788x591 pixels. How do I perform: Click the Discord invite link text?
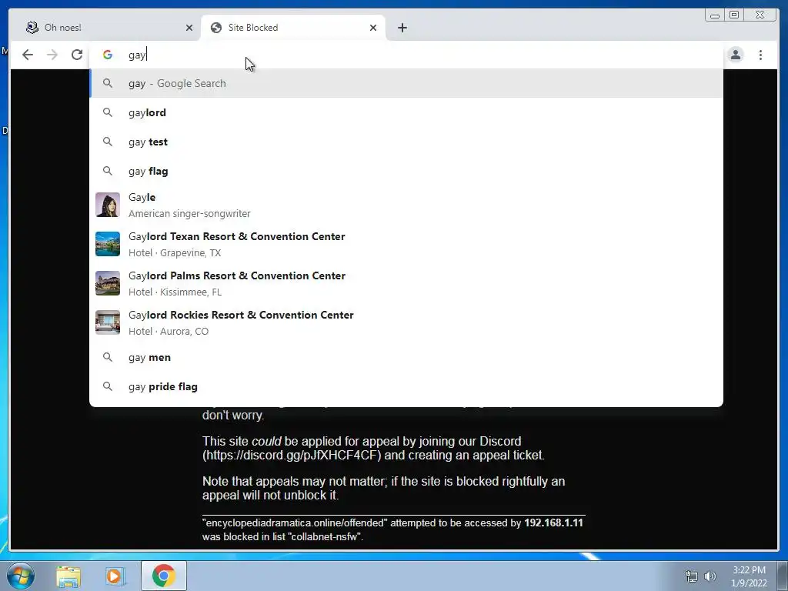292,456
